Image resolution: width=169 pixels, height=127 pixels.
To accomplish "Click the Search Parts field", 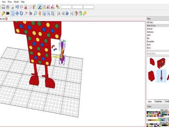I will click(158, 53).
